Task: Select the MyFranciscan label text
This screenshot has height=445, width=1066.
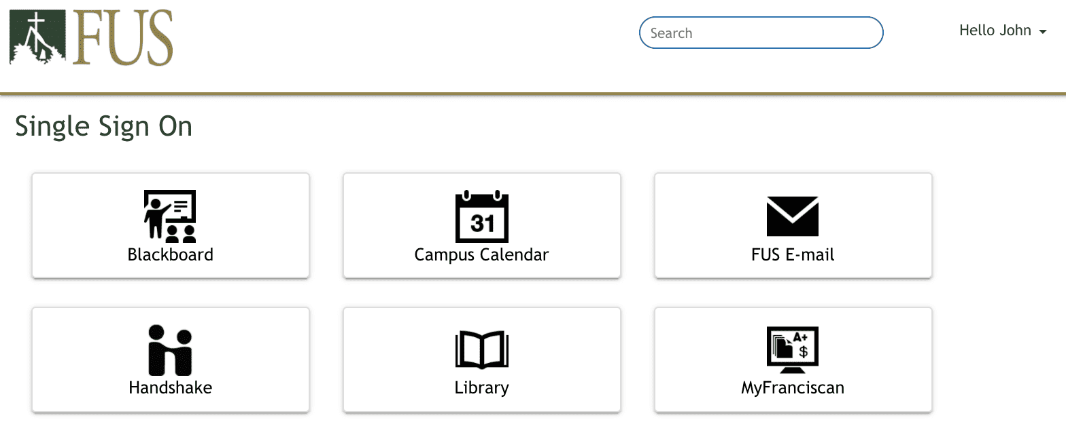Action: (x=793, y=388)
